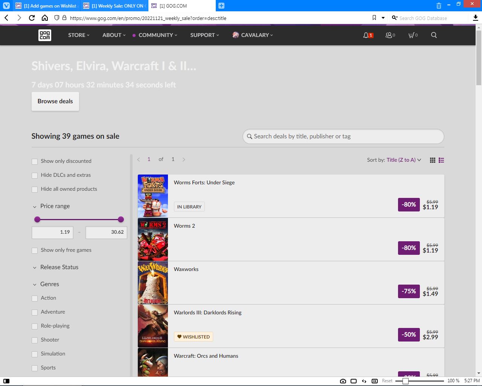Collapse the Price range section
The height and width of the screenshot is (386, 482).
pos(51,206)
